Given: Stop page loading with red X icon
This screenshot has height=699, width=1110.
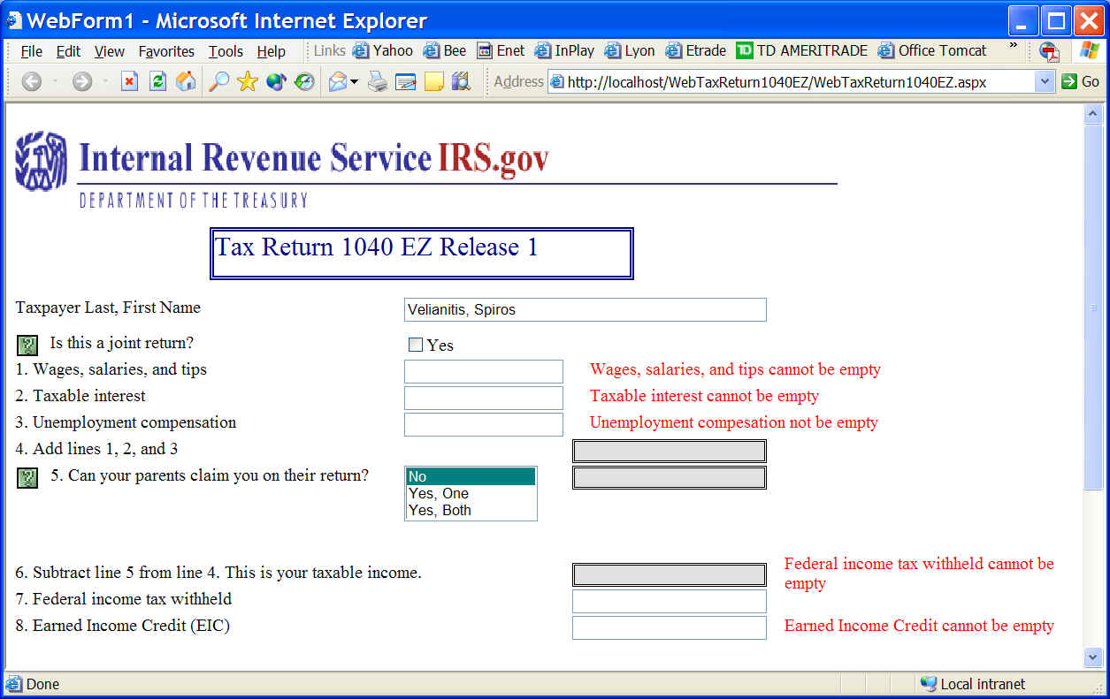Looking at the screenshot, I should 129,82.
